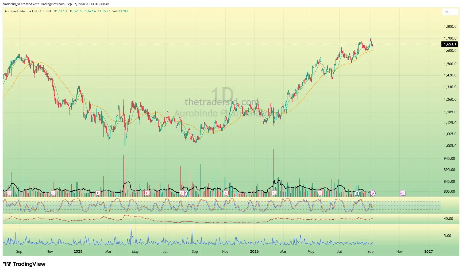Image resolution: width=462 pixels, height=272 pixels.
Task: Click the 2025 time axis label
Action: click(78, 251)
